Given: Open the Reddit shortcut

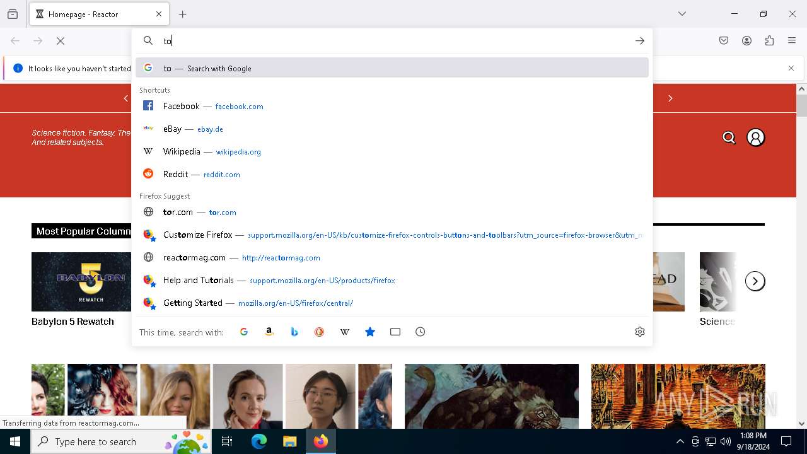Looking at the screenshot, I should (x=392, y=174).
